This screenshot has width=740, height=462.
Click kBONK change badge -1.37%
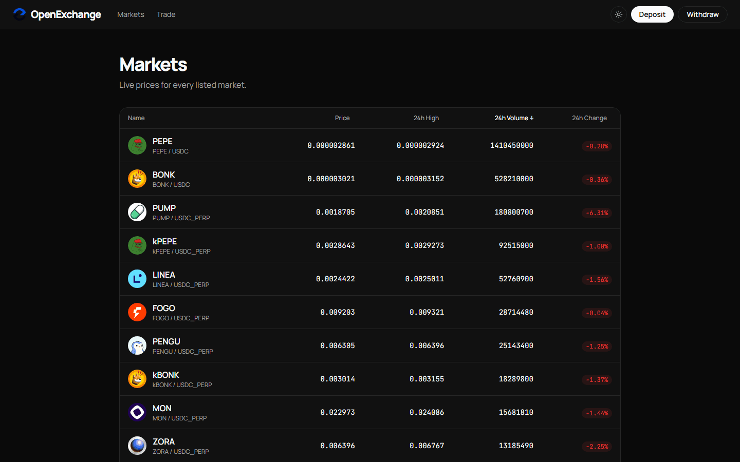pos(597,380)
